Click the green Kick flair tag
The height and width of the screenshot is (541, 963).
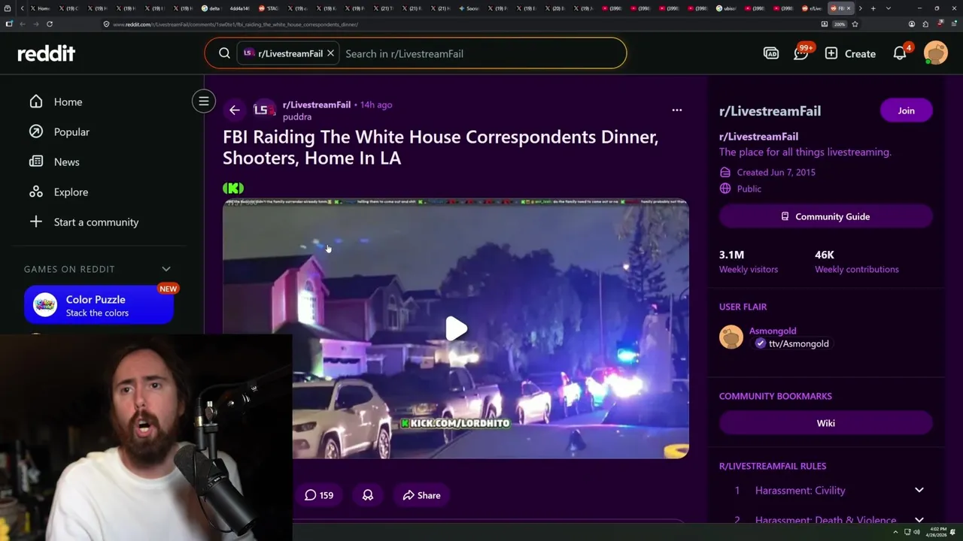233,188
